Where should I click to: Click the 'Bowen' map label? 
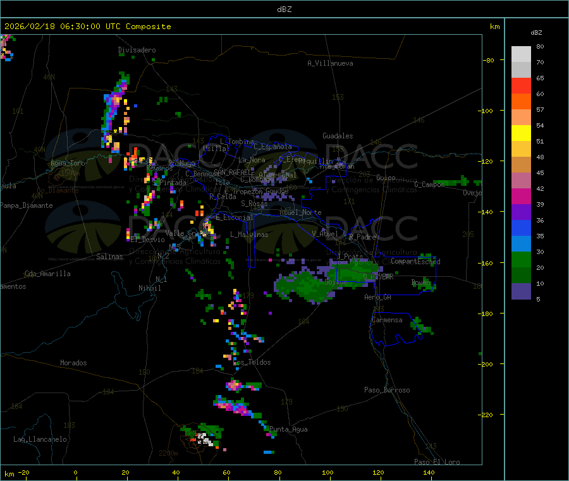tap(421, 282)
